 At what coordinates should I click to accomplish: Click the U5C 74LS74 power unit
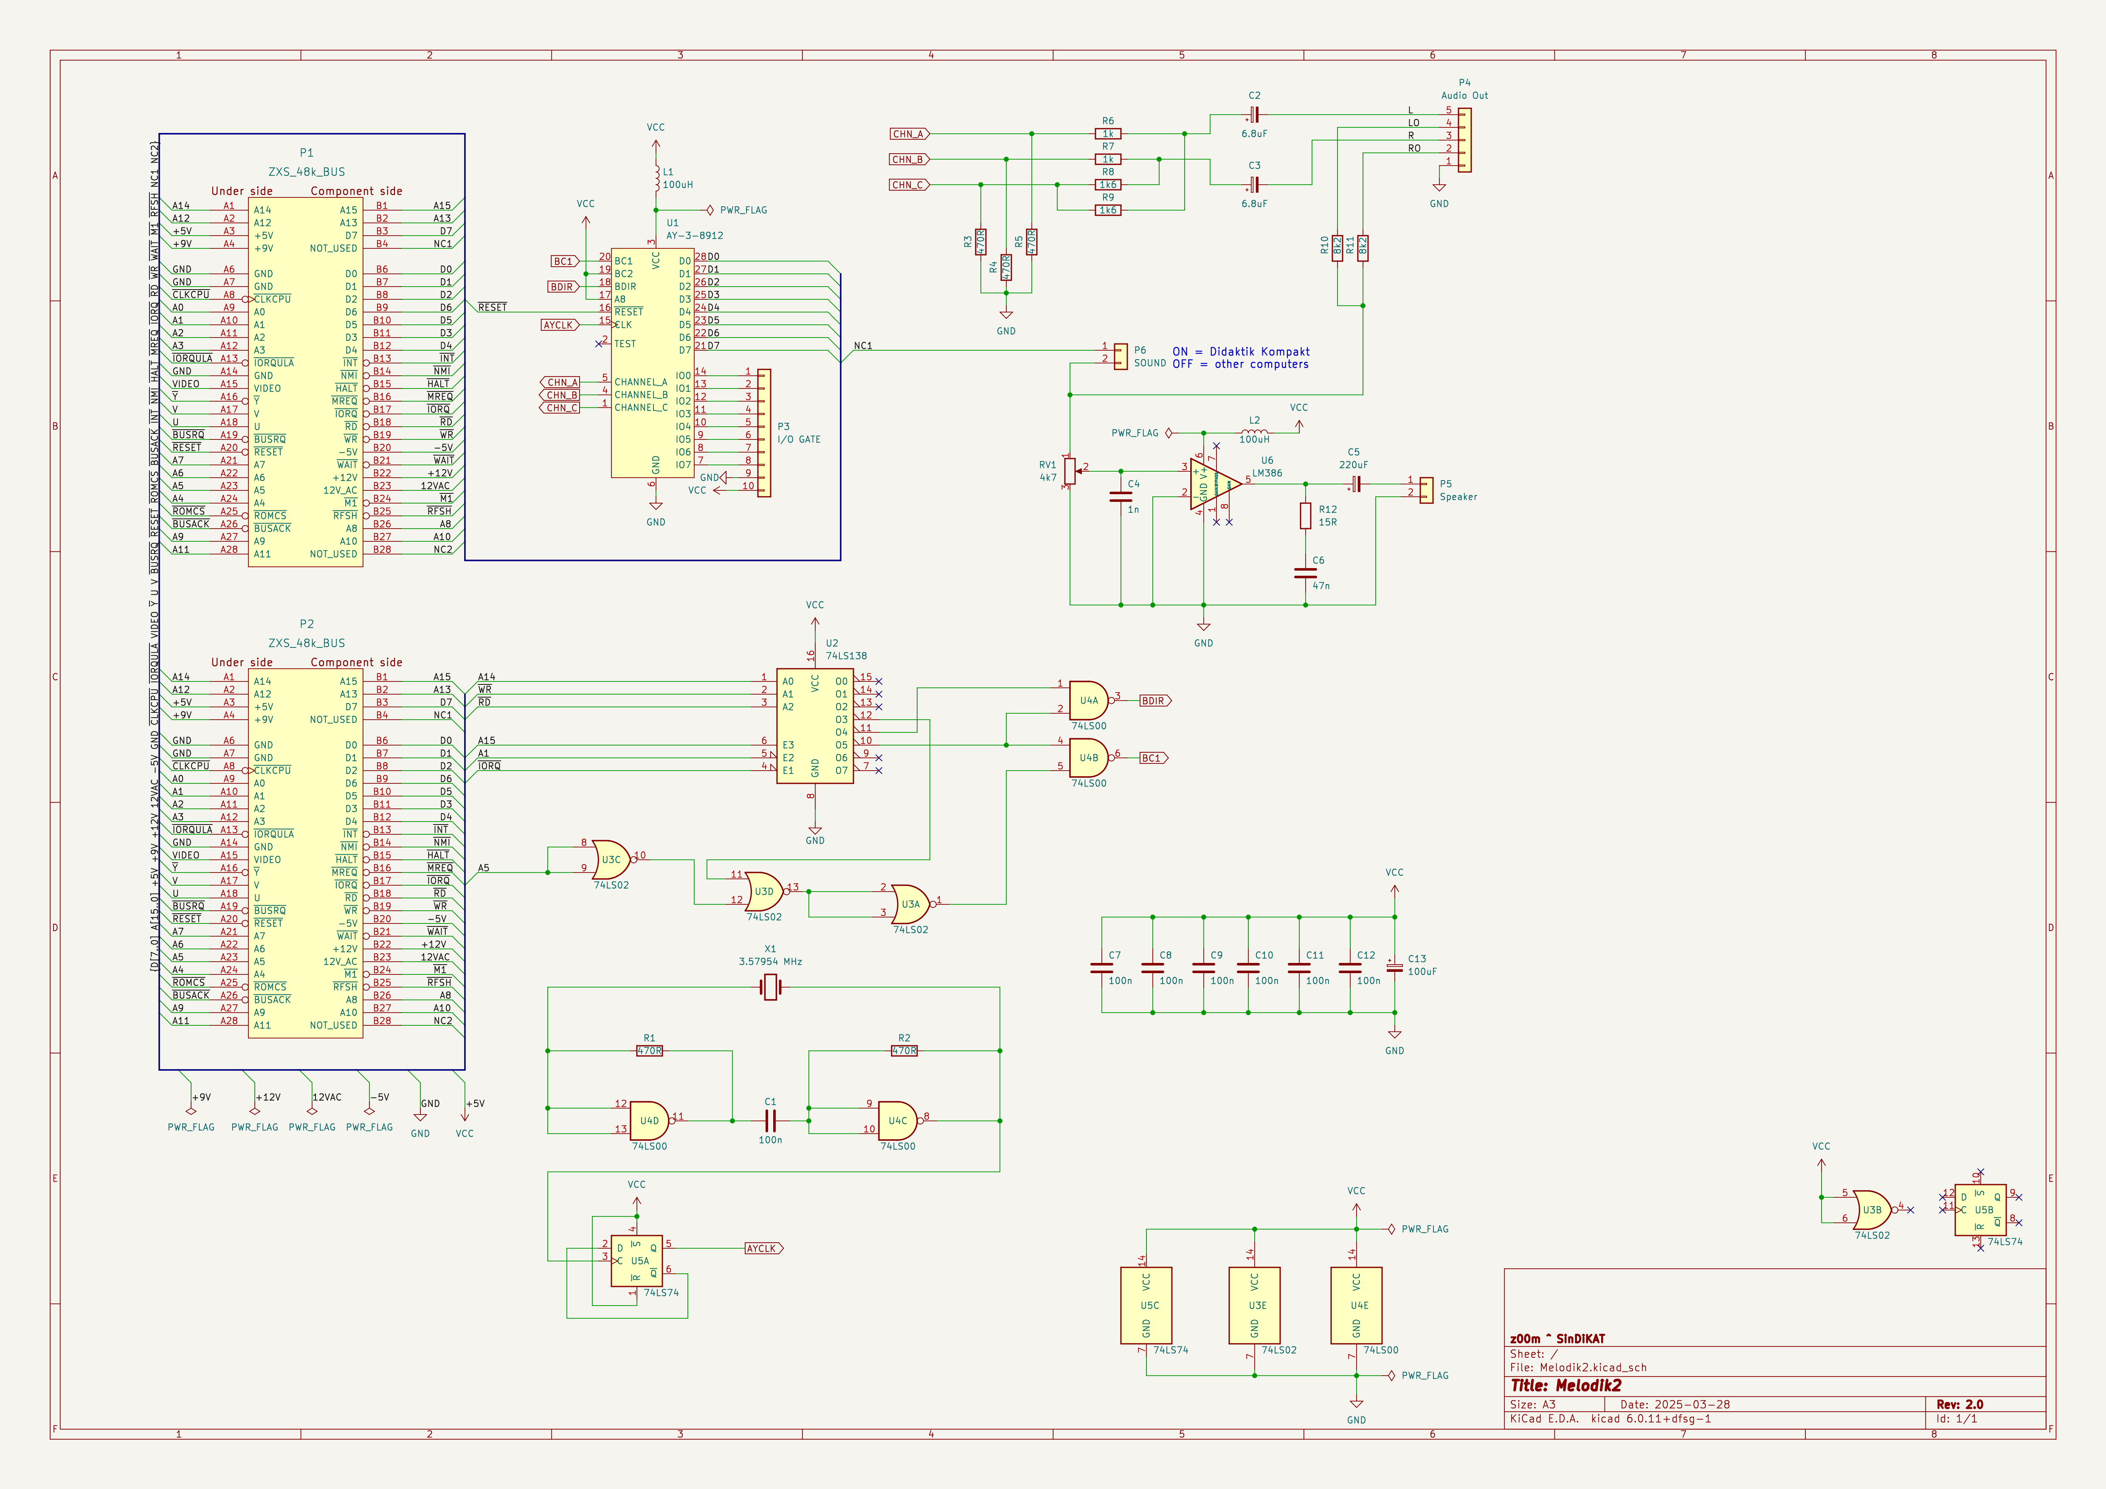pyautogui.click(x=1146, y=1306)
